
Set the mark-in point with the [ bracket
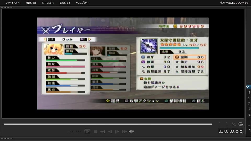219,124
